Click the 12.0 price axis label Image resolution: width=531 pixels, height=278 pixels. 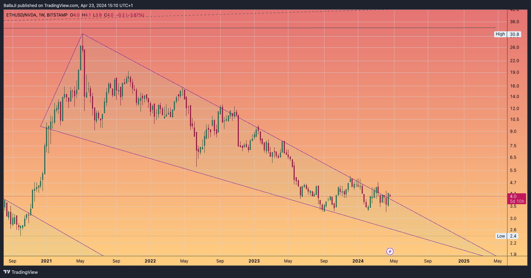pyautogui.click(x=514, y=109)
